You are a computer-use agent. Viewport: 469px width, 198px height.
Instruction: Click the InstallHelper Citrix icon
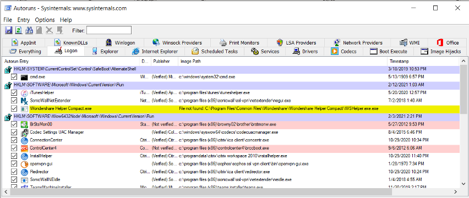pos(24,156)
